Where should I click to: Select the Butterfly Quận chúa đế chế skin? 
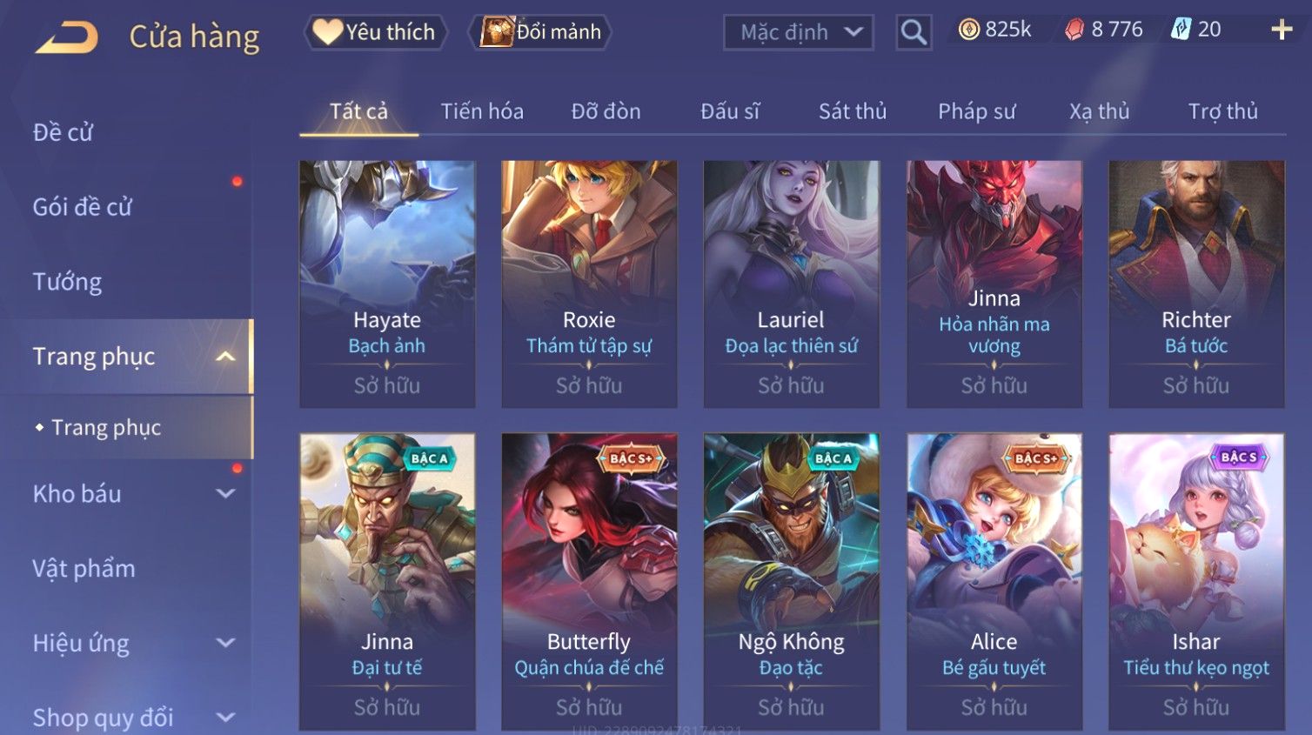[589, 581]
